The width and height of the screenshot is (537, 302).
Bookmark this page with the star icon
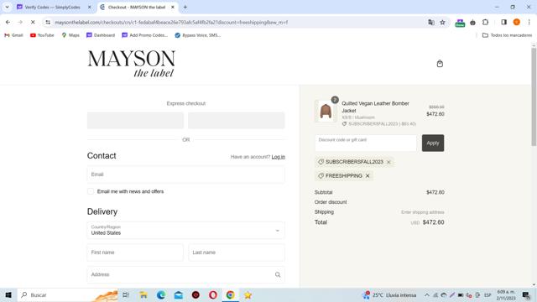[442, 23]
